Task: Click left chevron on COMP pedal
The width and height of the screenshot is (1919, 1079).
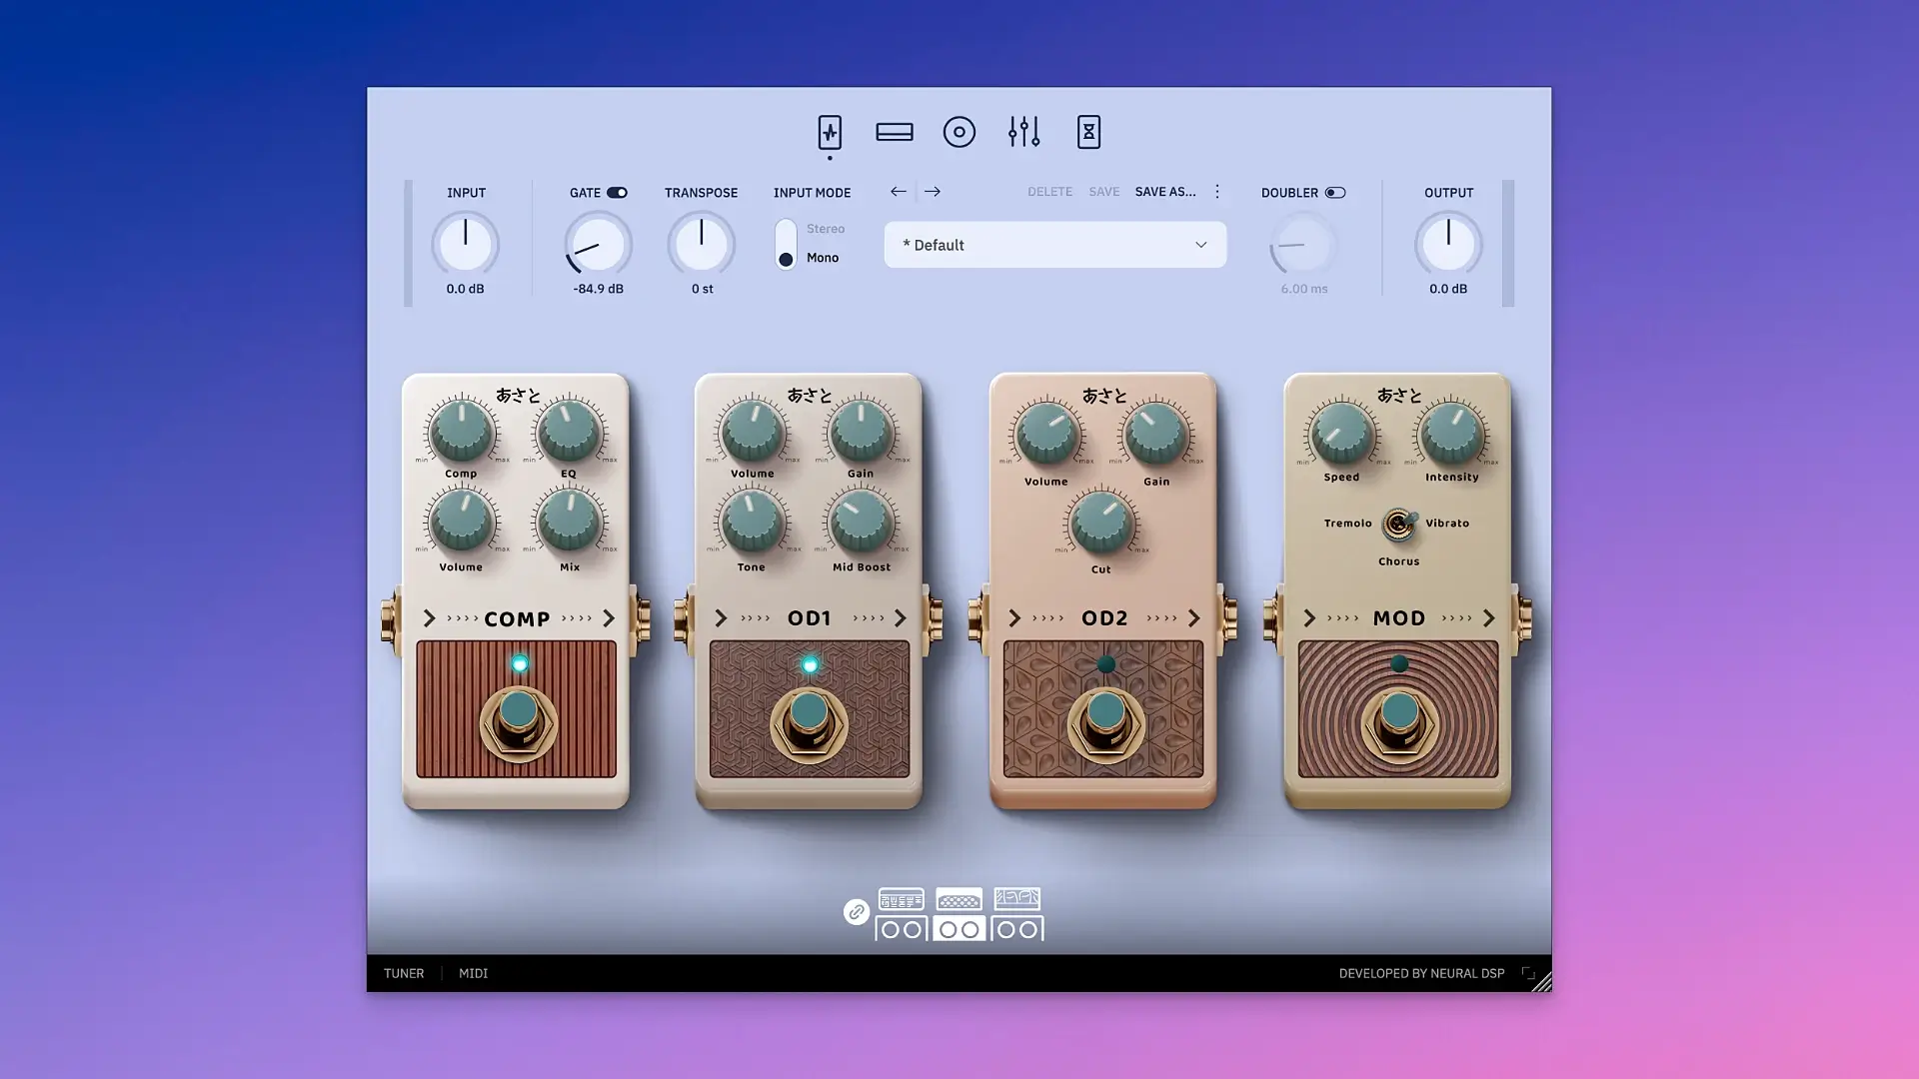Action: coord(429,618)
